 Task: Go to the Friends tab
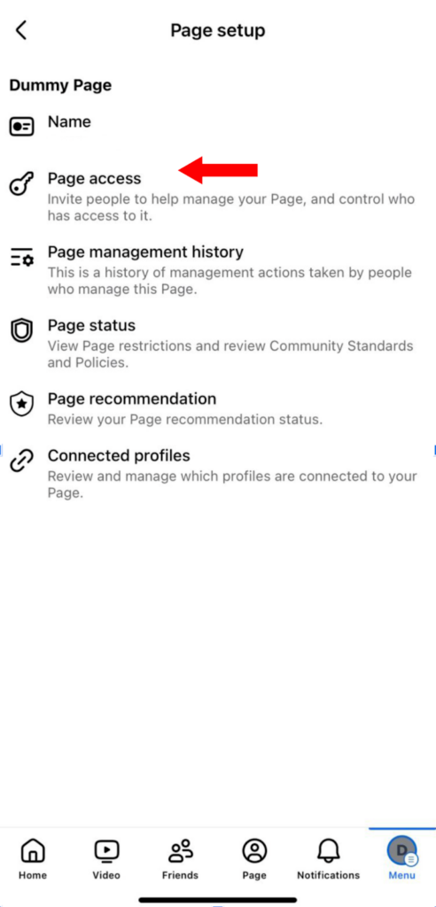[x=180, y=859]
